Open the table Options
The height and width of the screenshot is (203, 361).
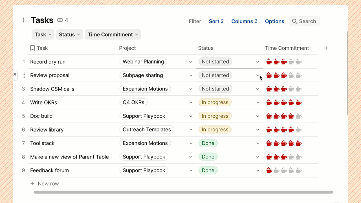click(274, 21)
